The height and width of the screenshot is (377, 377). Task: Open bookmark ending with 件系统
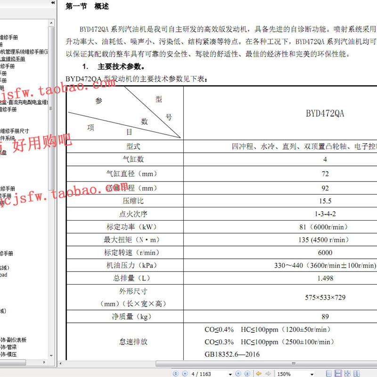click(x=8, y=138)
